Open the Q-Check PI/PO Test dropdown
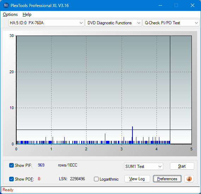The width and height of the screenshot is (201, 194). (171, 23)
